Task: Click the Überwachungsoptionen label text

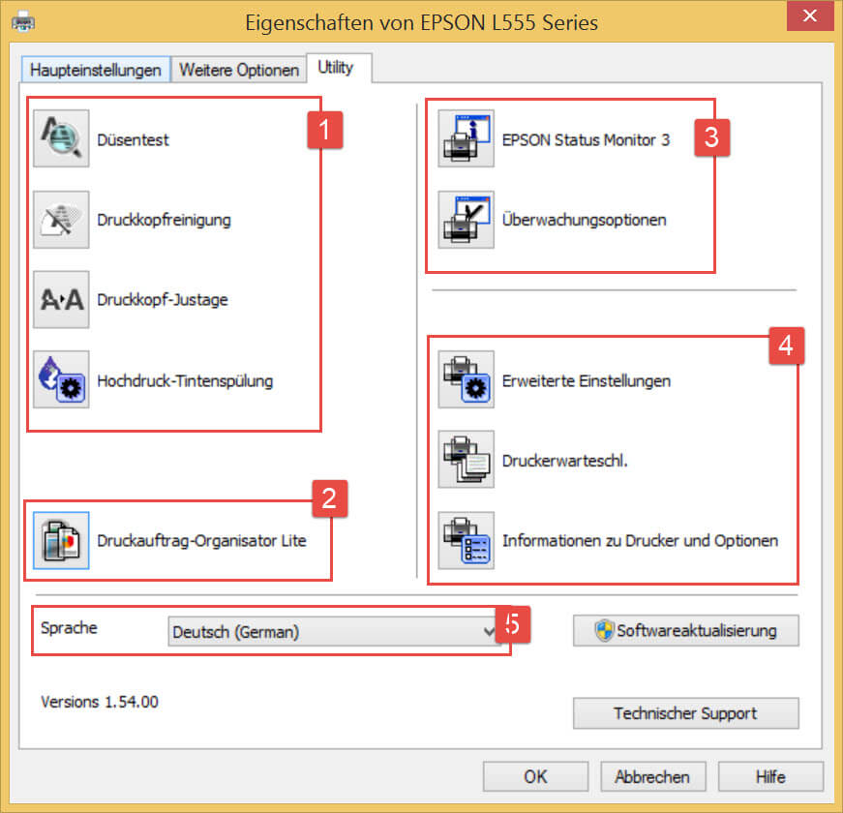Action: click(585, 220)
